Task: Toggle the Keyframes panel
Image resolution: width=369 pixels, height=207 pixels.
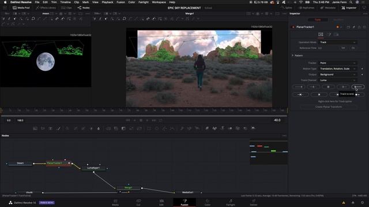Action: (306, 7)
